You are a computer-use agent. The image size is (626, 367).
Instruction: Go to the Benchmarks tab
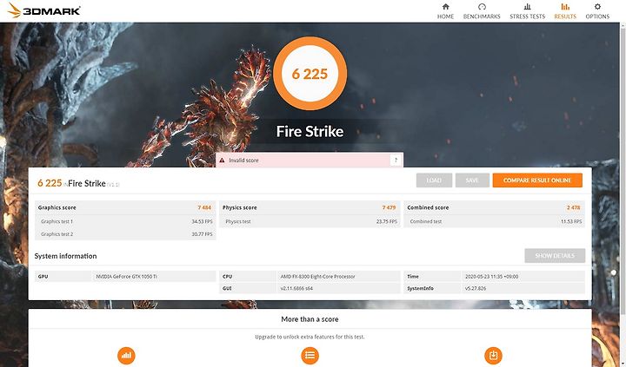coord(482,11)
